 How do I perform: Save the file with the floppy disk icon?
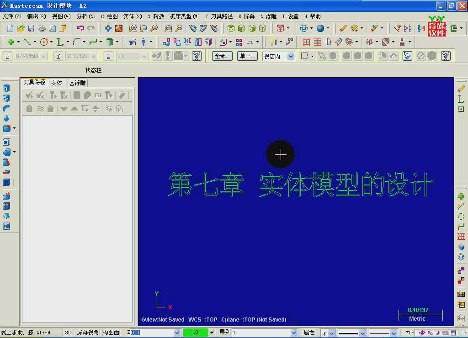[x=31, y=28]
